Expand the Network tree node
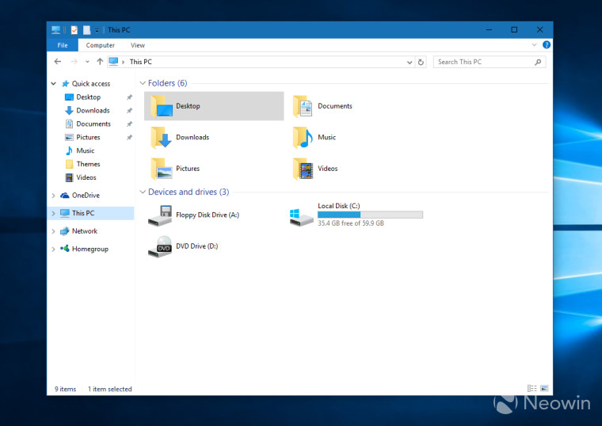The image size is (602, 426). pyautogui.click(x=53, y=231)
